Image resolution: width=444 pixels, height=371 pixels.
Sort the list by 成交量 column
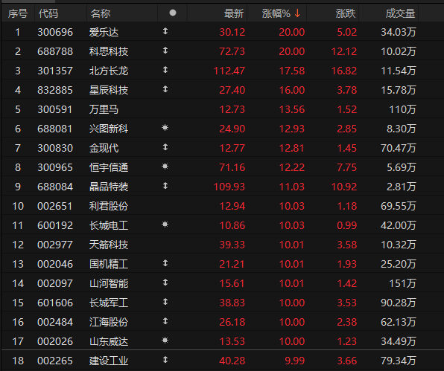point(400,13)
